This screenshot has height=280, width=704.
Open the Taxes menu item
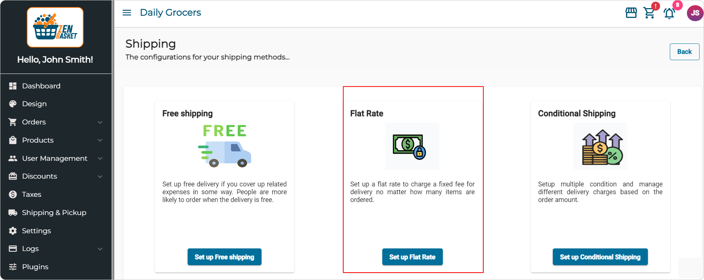[32, 194]
